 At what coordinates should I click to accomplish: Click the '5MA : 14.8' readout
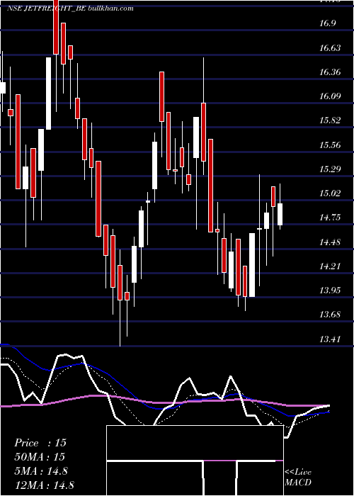(41, 471)
